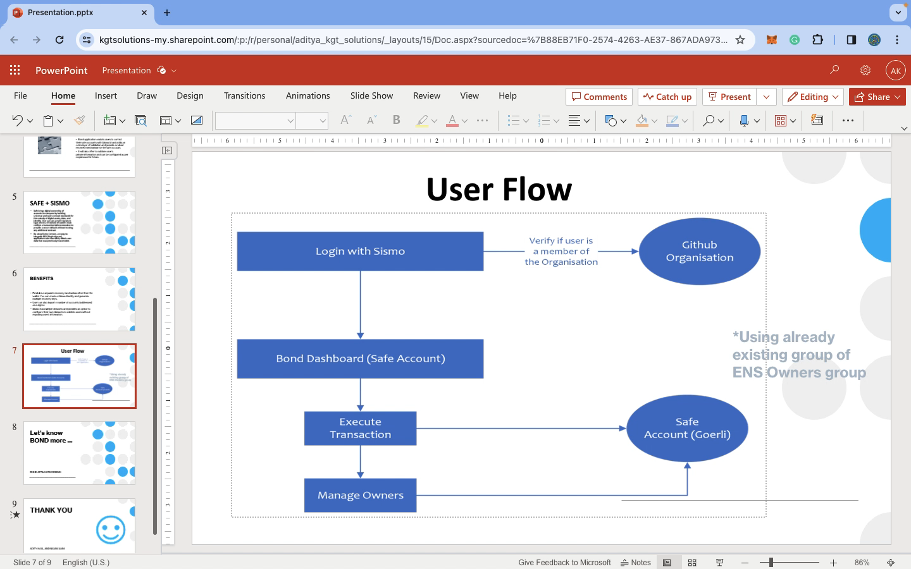Open the font size combo box

[x=312, y=120]
